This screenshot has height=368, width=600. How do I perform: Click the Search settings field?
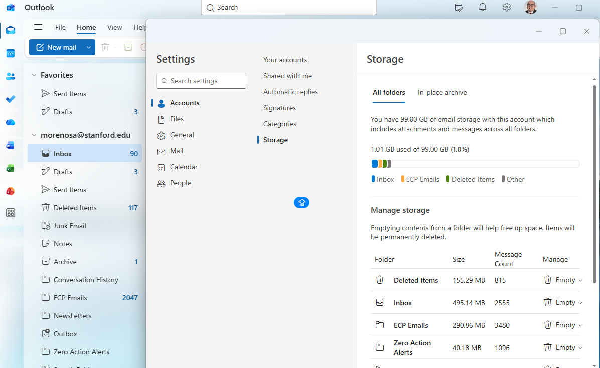tap(201, 80)
